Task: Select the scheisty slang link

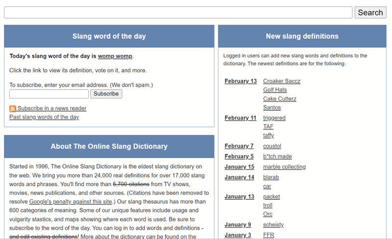Action: (x=273, y=225)
